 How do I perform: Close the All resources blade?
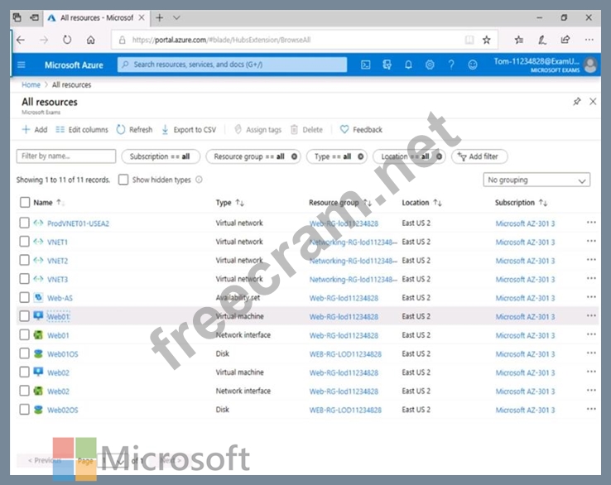pyautogui.click(x=593, y=102)
